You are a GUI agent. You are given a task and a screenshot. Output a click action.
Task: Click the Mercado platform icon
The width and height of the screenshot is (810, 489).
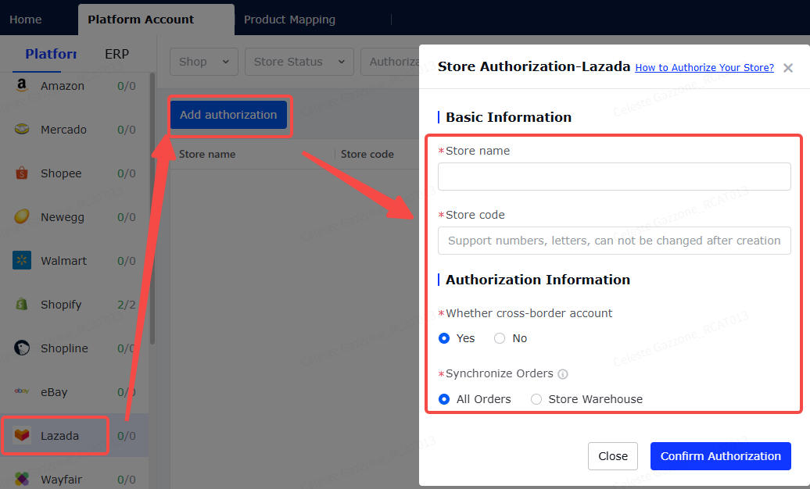pyautogui.click(x=22, y=129)
